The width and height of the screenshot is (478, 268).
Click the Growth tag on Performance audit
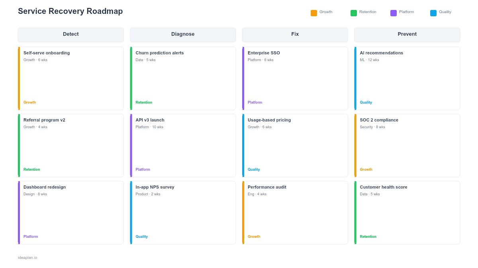[x=254, y=236]
